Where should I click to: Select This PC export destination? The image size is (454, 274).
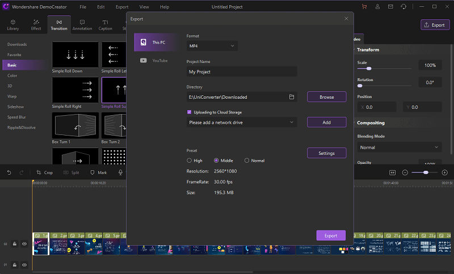157,42
